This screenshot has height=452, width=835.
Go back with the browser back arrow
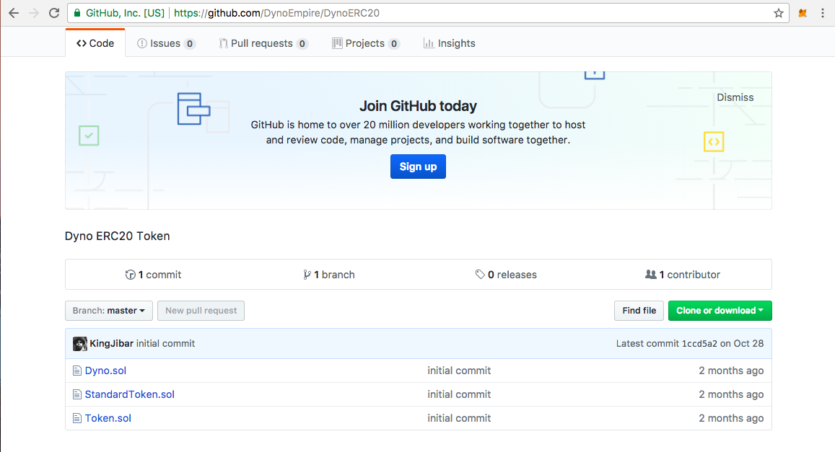pyautogui.click(x=14, y=13)
